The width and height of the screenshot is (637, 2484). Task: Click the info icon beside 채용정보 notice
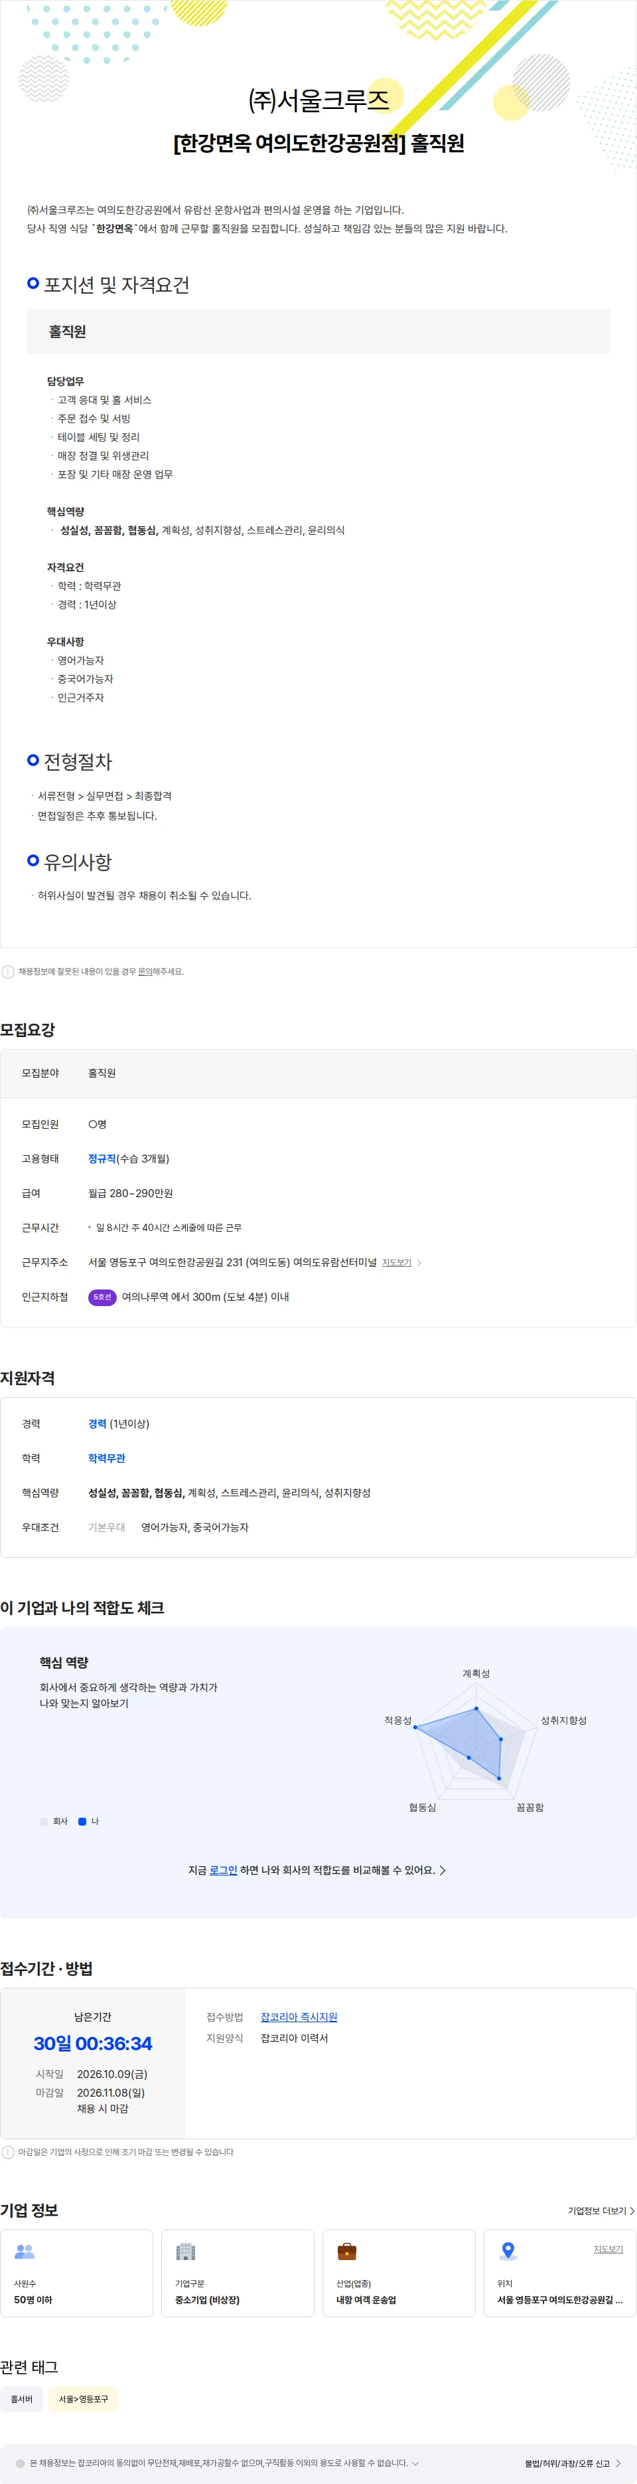tap(8, 971)
